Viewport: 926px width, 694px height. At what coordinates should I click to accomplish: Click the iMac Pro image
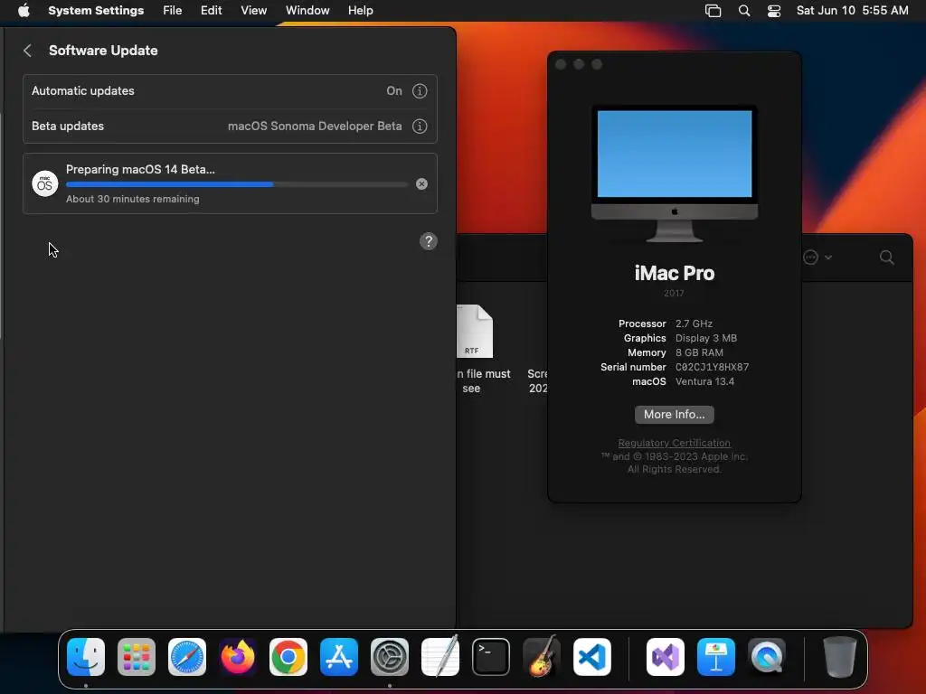[675, 173]
